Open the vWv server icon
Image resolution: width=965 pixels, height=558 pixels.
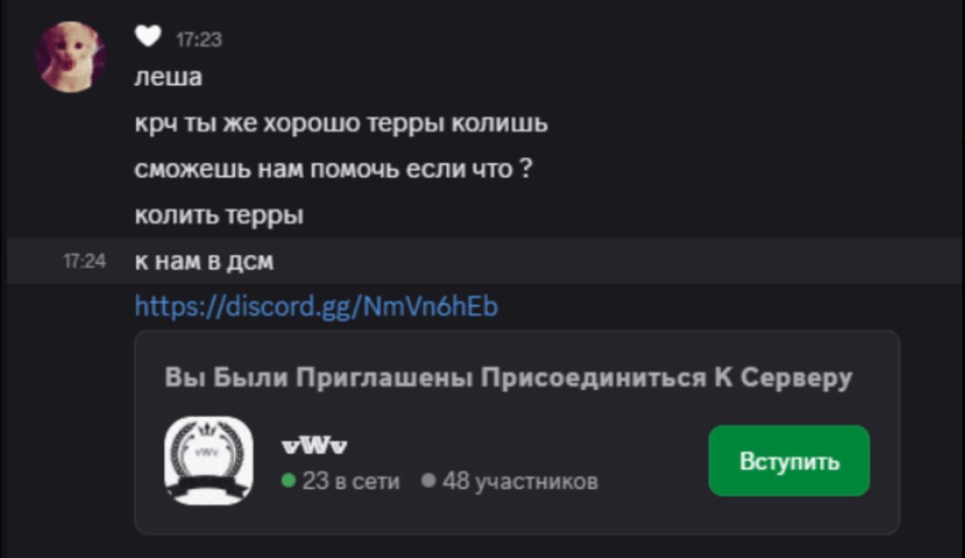(208, 461)
